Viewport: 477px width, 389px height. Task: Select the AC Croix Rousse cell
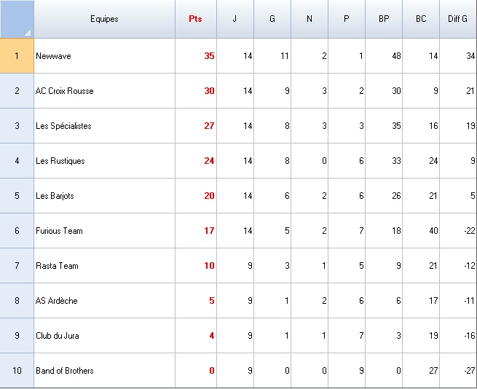(104, 91)
